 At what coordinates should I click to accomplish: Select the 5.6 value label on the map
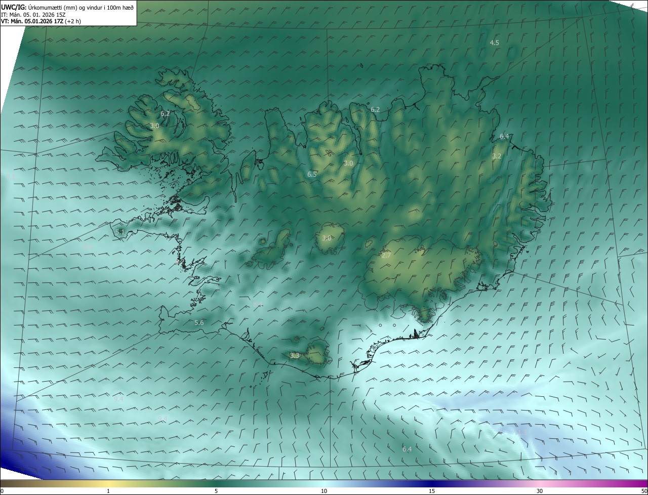(x=199, y=323)
